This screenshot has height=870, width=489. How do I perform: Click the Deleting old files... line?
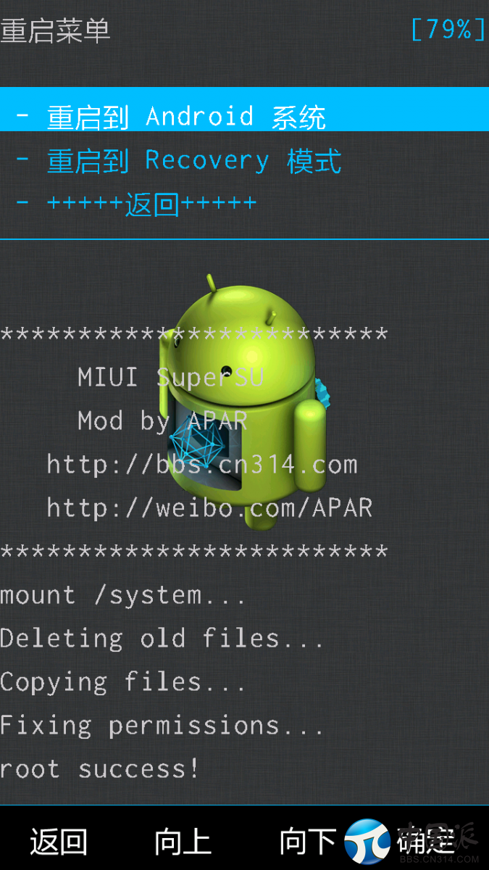coord(162,639)
